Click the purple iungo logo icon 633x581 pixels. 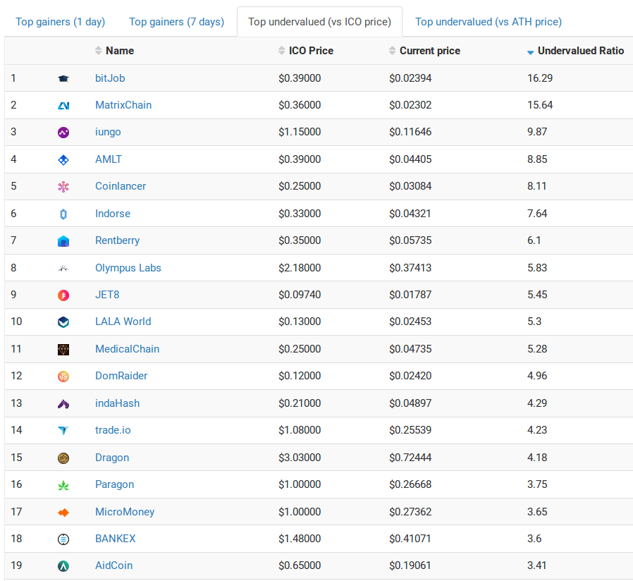63,133
